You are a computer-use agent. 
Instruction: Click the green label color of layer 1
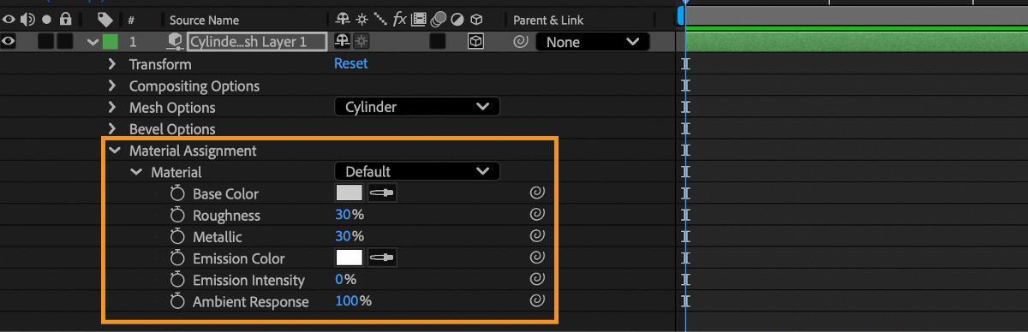point(111,41)
